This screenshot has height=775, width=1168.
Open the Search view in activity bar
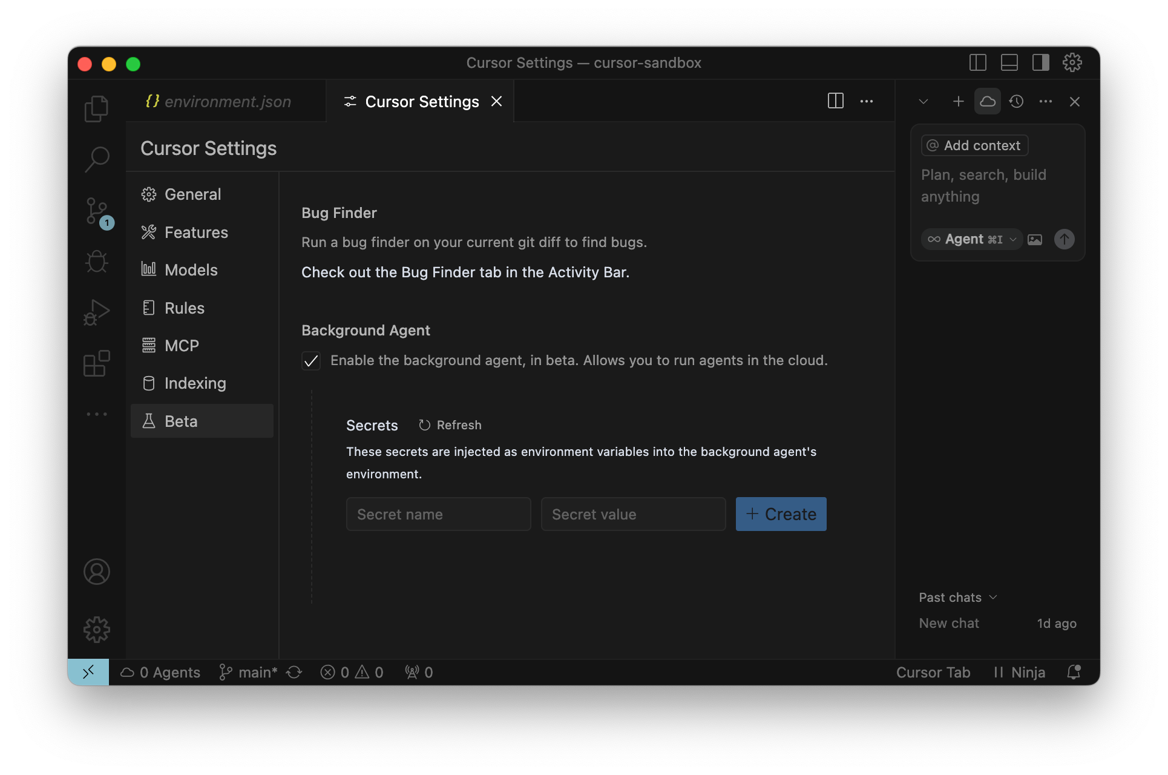click(x=96, y=159)
